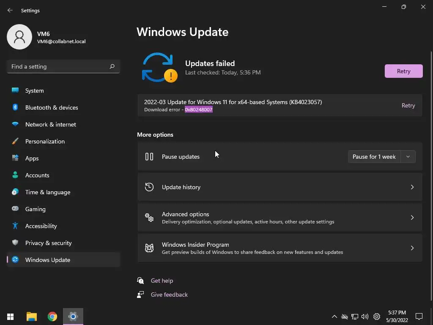Screen dimensions: 433x325
Task: Click the purple Retry button
Action: tap(403, 71)
